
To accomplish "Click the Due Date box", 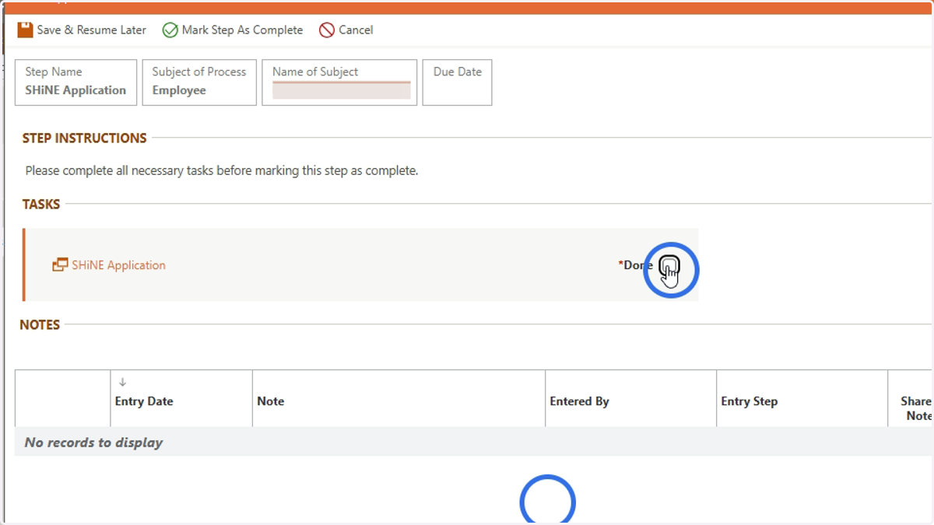I will point(457,82).
